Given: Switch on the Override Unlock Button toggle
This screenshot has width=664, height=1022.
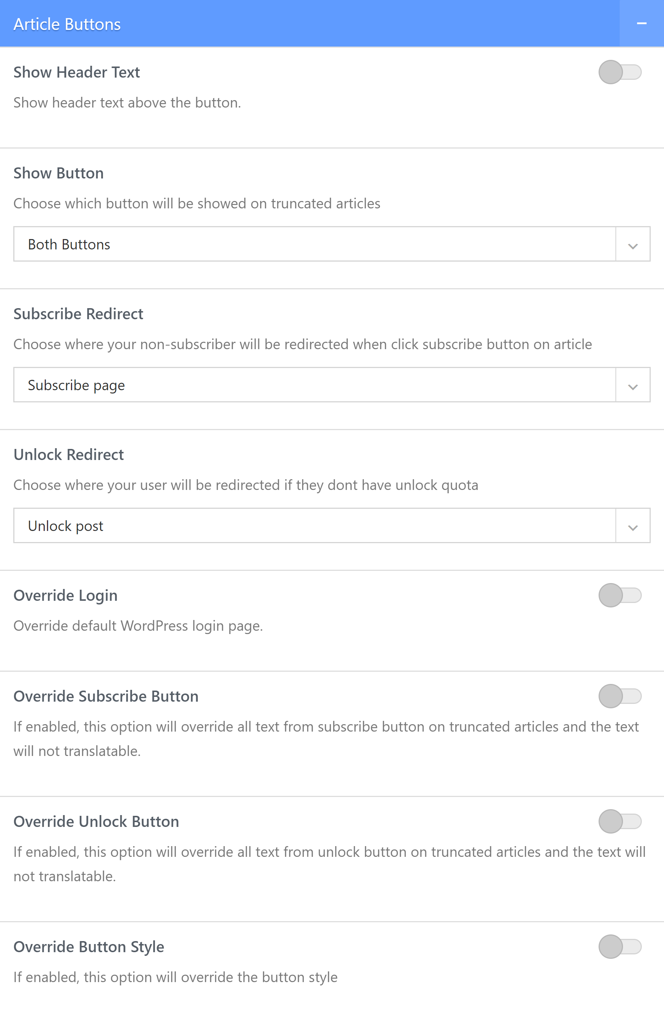Looking at the screenshot, I should coord(620,821).
